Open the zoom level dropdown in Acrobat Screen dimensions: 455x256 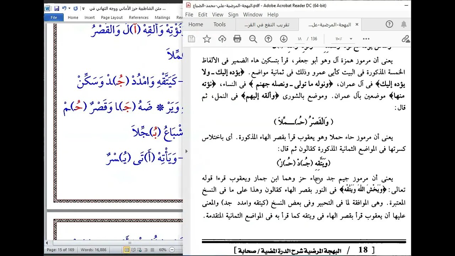click(351, 39)
